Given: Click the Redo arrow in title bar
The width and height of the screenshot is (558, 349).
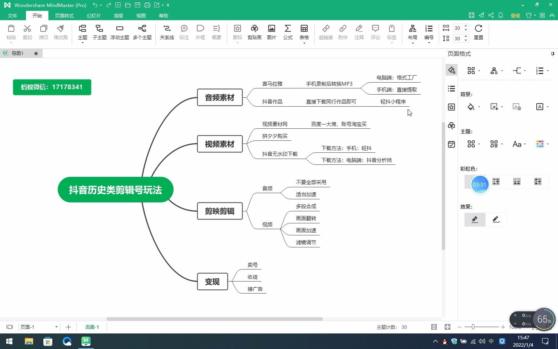Looking at the screenshot, I should tap(108, 5).
